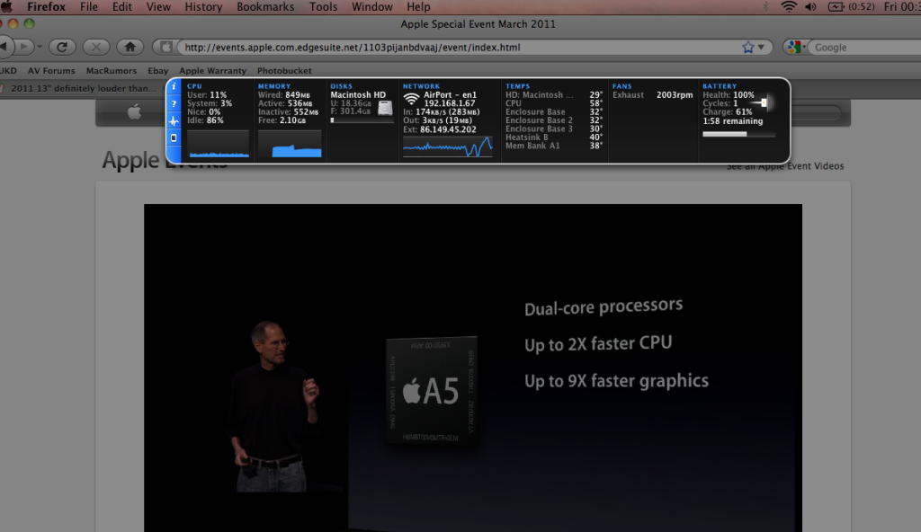921x532 pixels.
Task: Click the iStat activity pulse icon
Action: [174, 120]
